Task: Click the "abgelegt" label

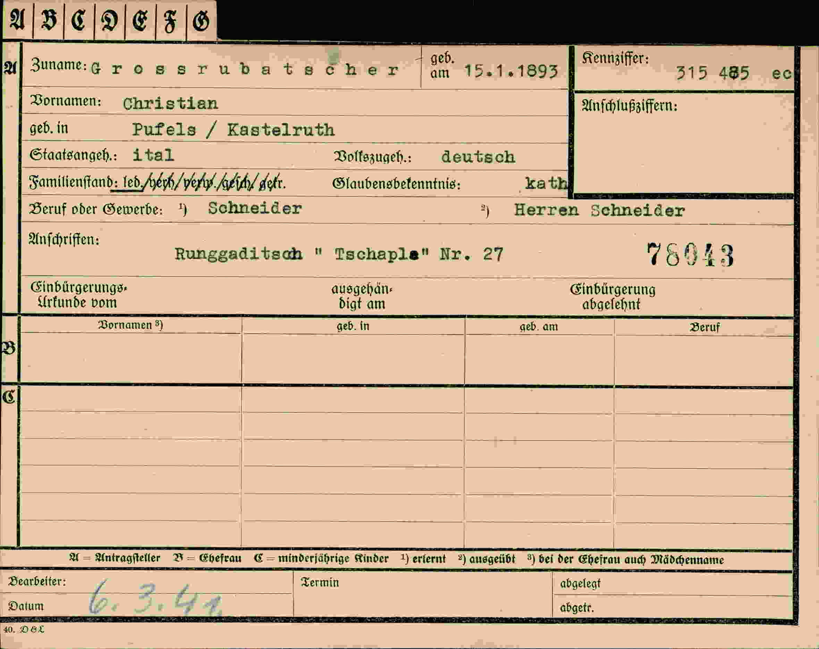Action: tap(580, 584)
